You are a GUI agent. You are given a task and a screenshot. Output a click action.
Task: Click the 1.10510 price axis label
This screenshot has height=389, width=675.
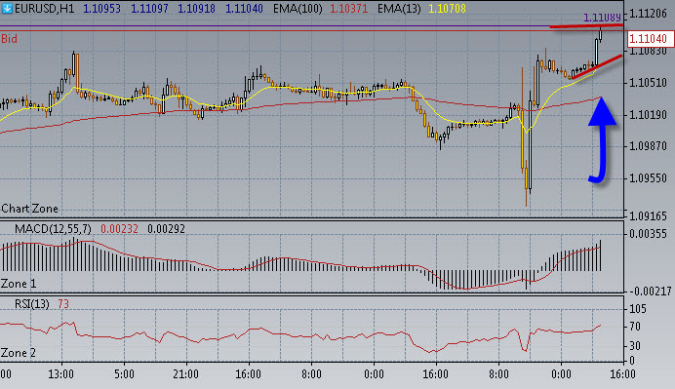point(648,83)
